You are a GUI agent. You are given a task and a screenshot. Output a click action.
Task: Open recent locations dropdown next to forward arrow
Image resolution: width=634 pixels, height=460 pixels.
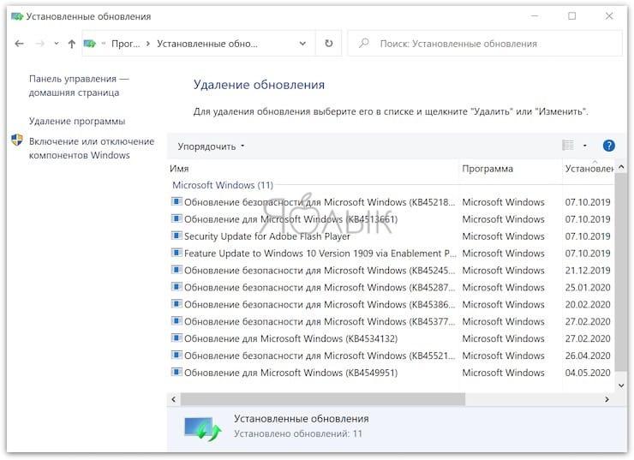point(57,44)
